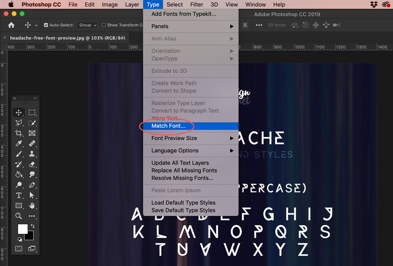Toggle the Auto-Select checkbox
This screenshot has height=266, width=393.
(46, 25)
